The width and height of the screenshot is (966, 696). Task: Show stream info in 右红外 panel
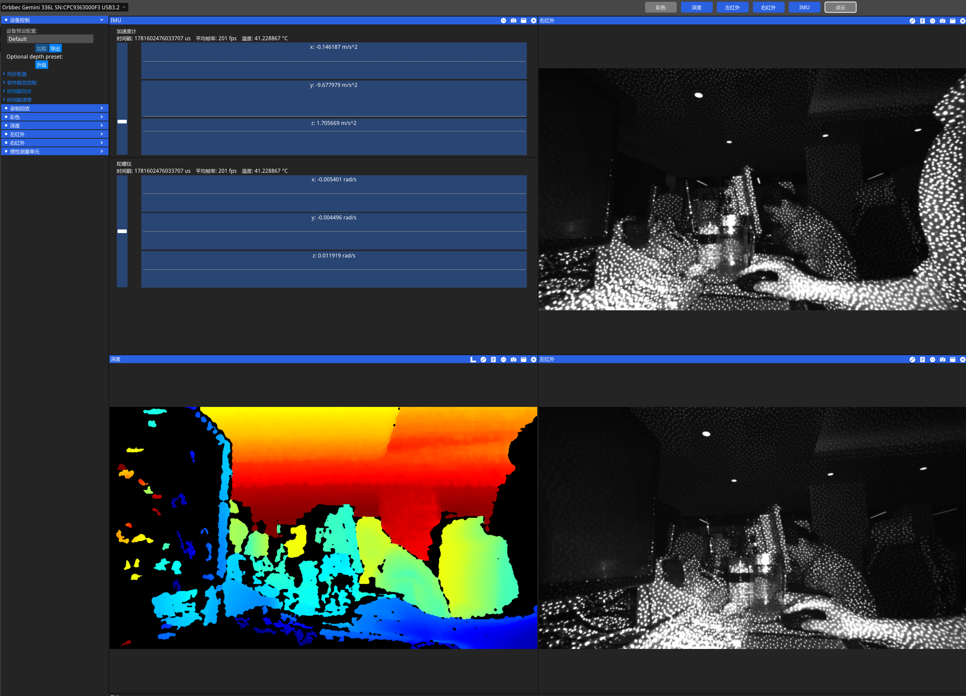(x=923, y=21)
